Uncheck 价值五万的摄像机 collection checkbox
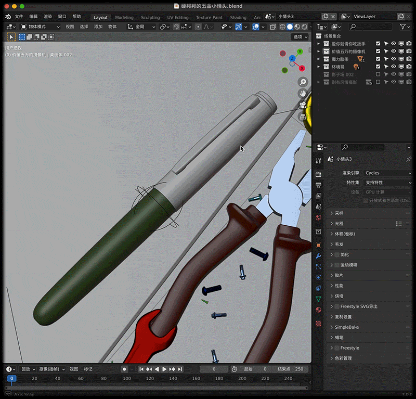Screen dimensions: 416x399 [x=378, y=51]
